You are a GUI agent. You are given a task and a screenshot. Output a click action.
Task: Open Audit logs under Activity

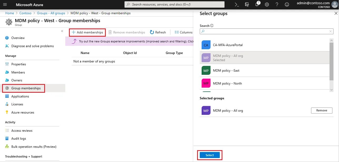19,139
